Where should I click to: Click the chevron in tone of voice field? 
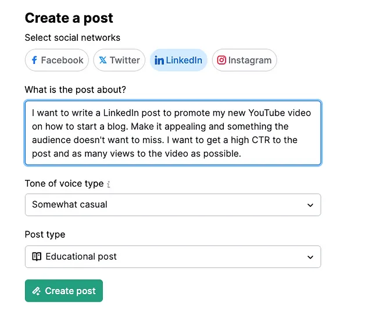[310, 205]
